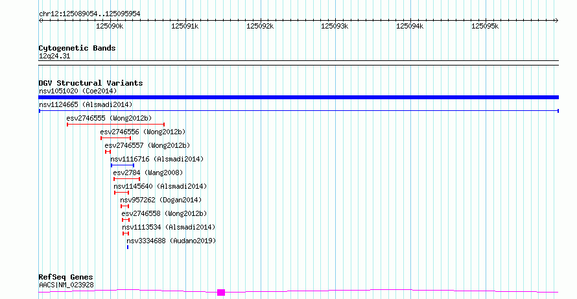Click the 125091k ruler tick label
This screenshot has height=299, width=577.
185,26
